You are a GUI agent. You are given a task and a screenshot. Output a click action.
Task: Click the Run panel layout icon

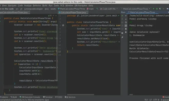click(122, 33)
